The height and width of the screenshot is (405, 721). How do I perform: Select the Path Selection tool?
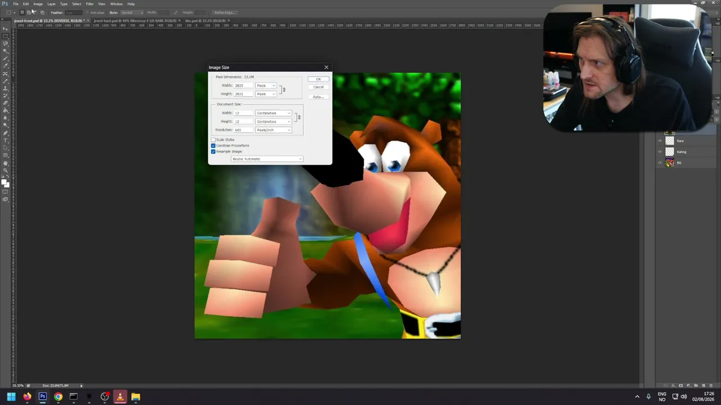(6, 147)
